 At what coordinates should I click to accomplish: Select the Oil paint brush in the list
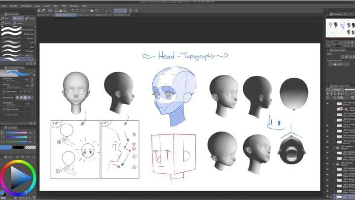coord(17,51)
